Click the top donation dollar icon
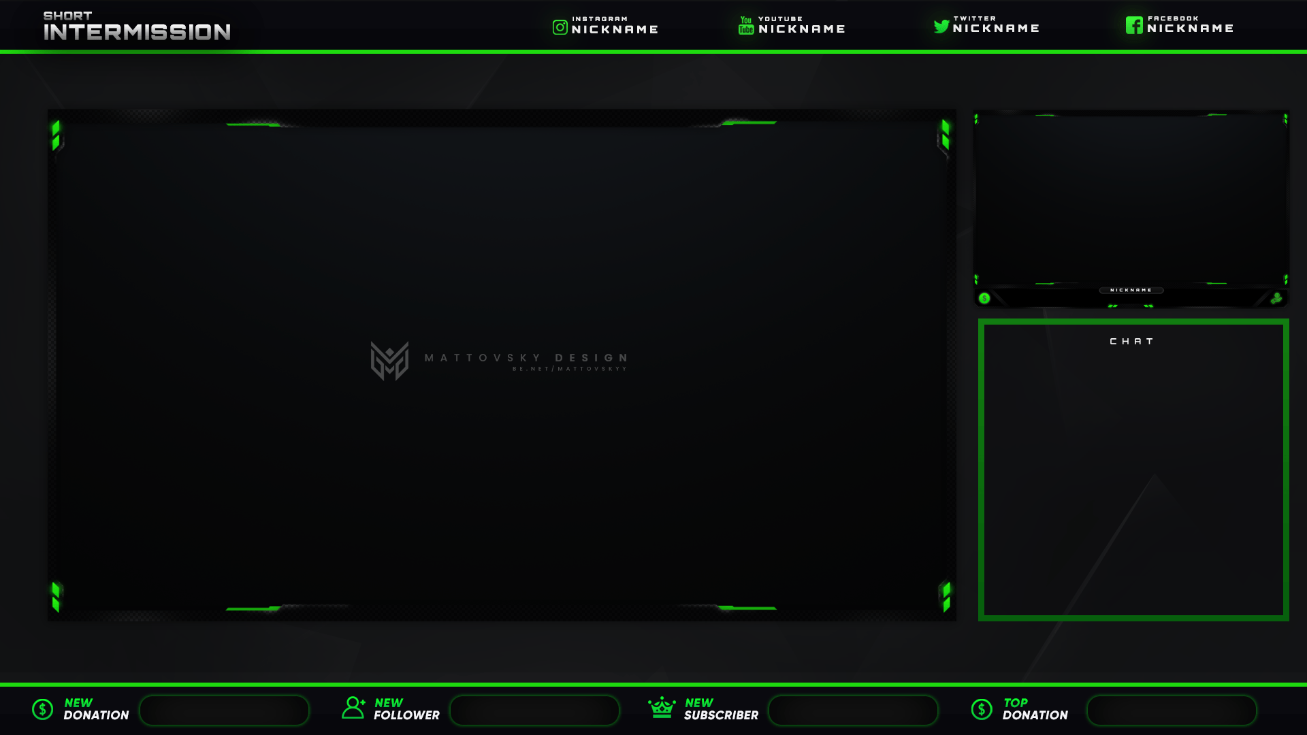1307x735 pixels. [982, 709]
